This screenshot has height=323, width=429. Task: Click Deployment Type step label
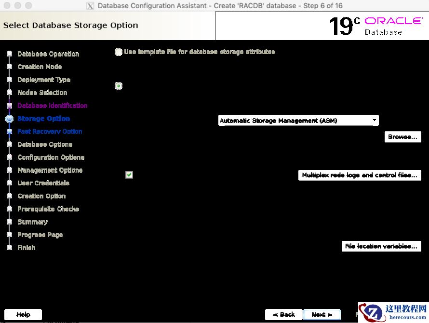coord(44,80)
